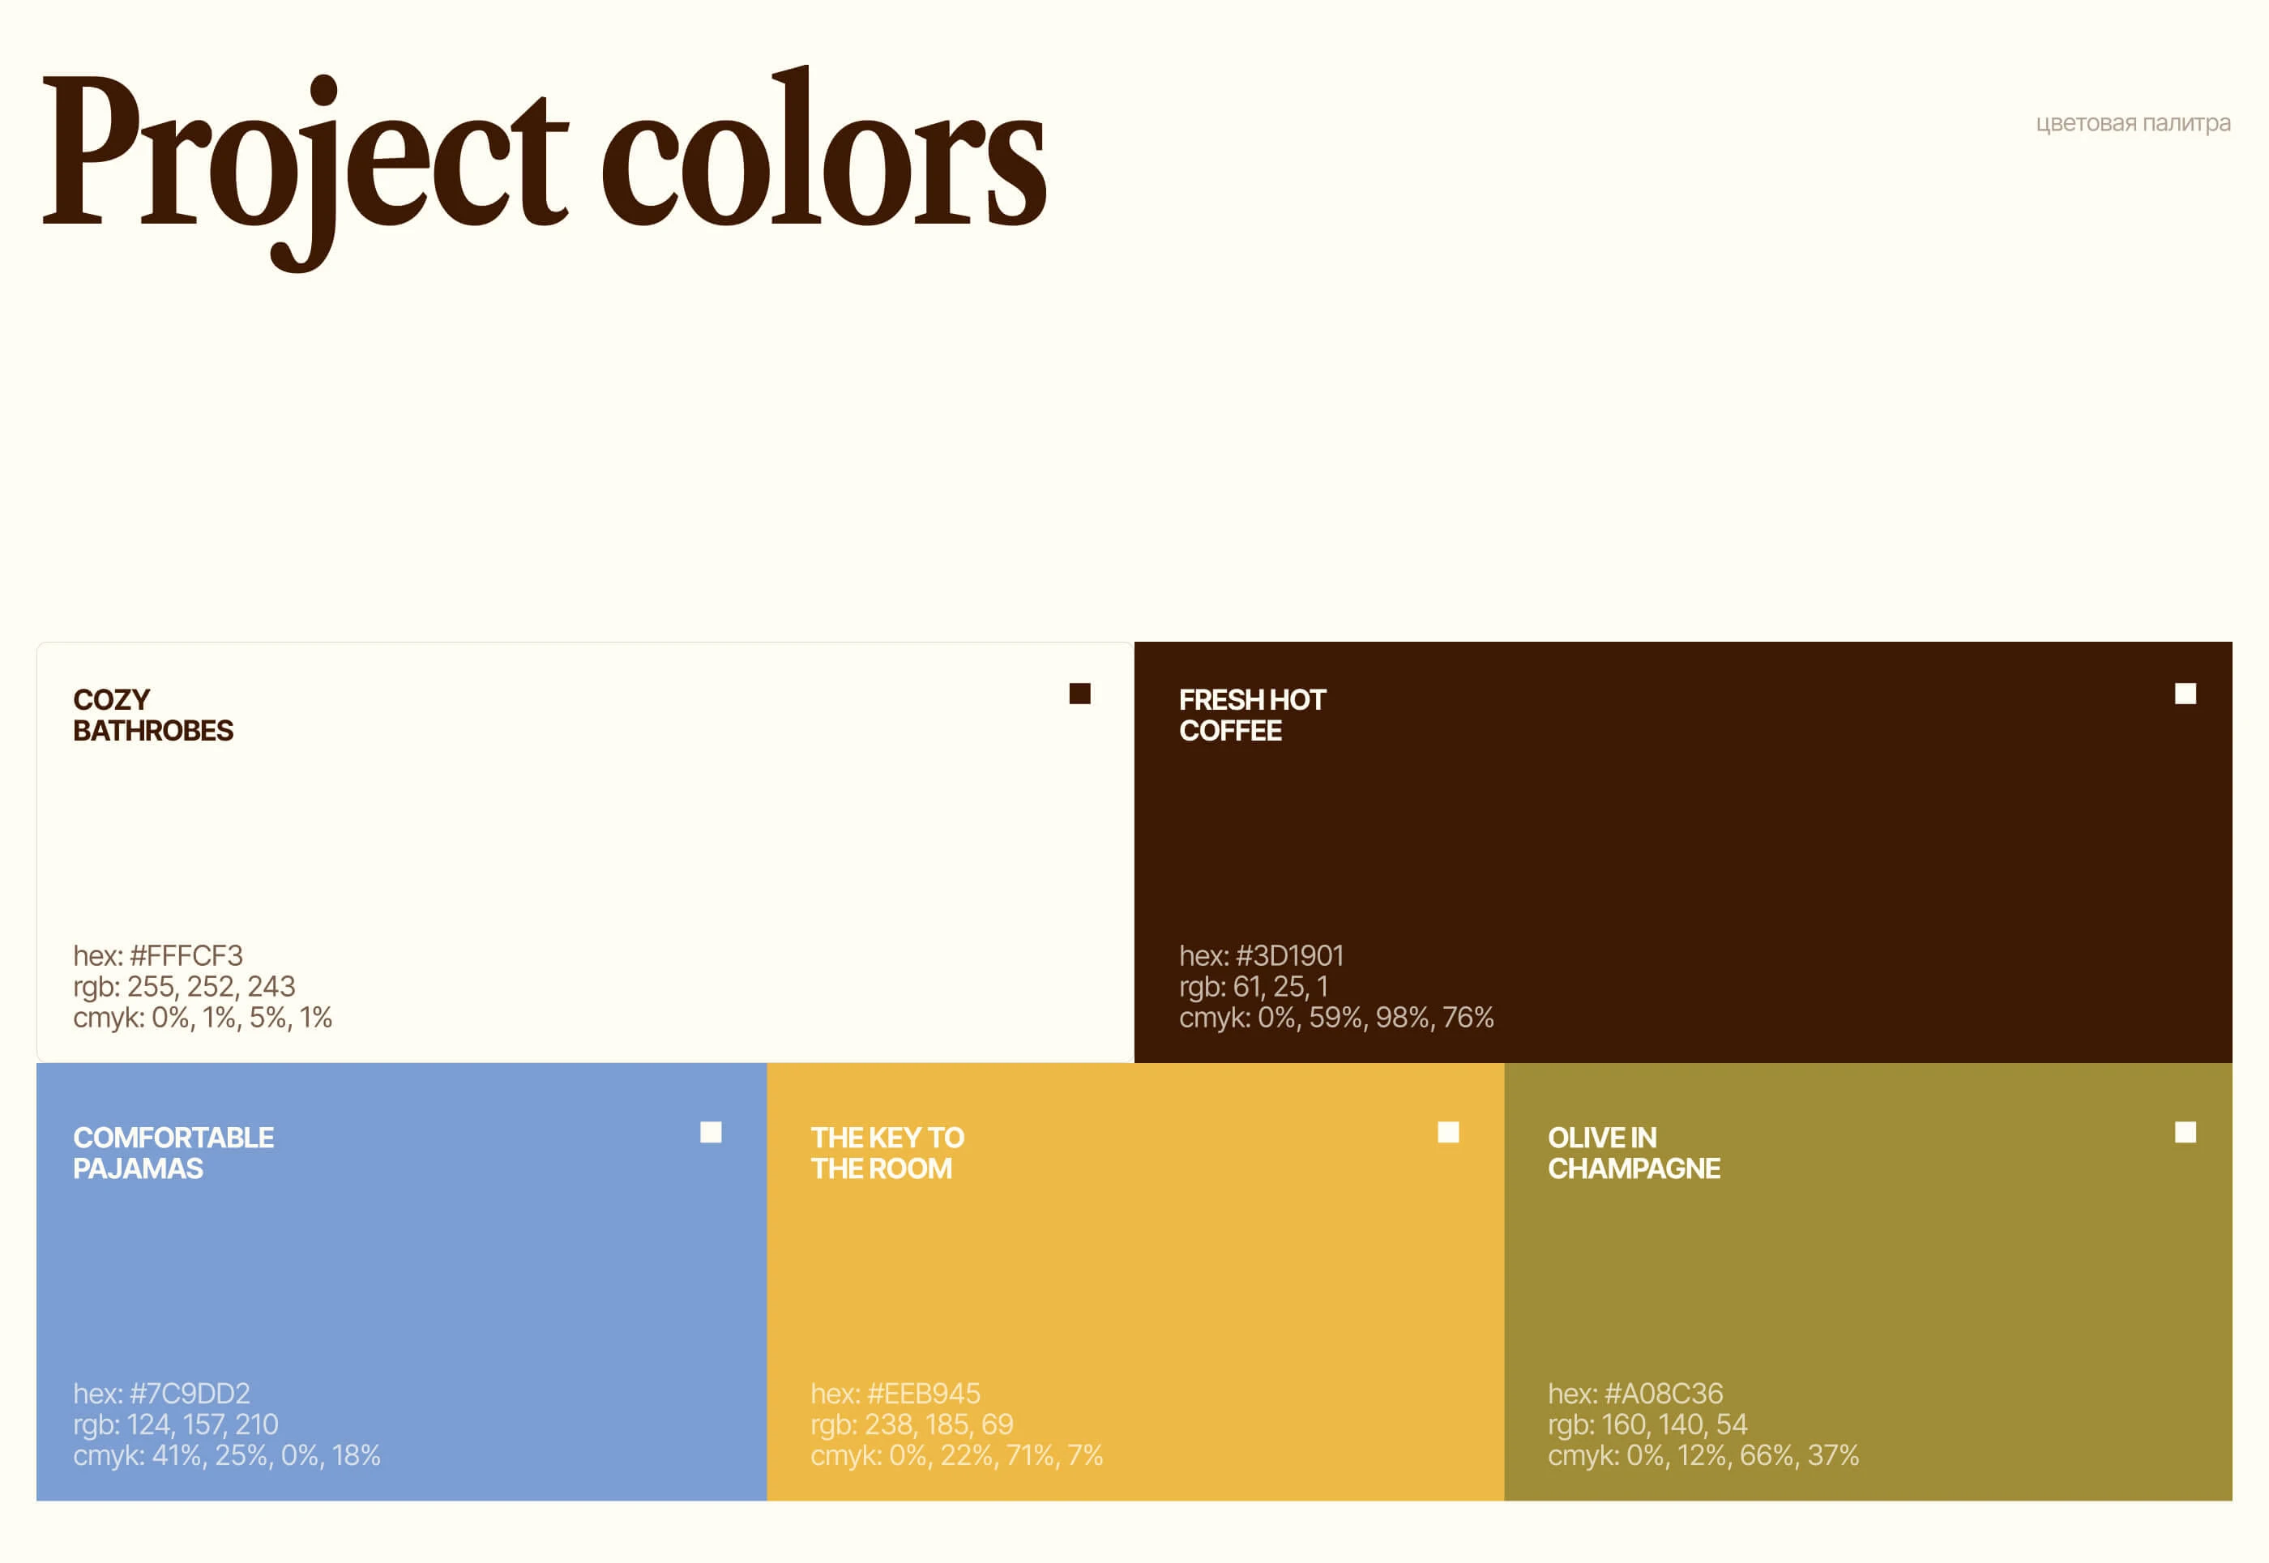Click the hex #7C9DD2 value
Viewport: 2269px width, 1563px height.
click(161, 1393)
